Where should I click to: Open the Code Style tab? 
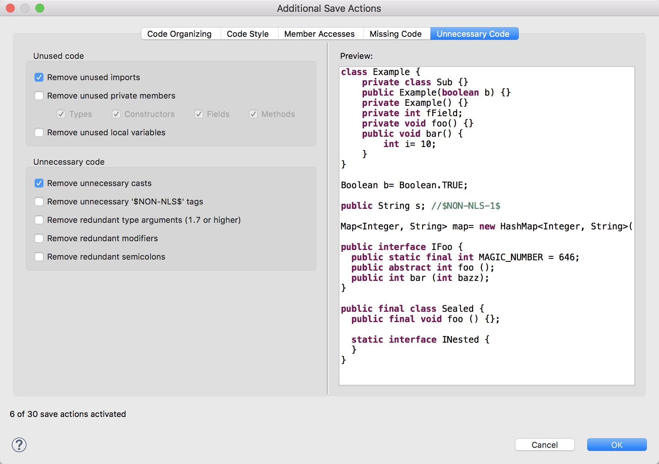click(x=247, y=34)
